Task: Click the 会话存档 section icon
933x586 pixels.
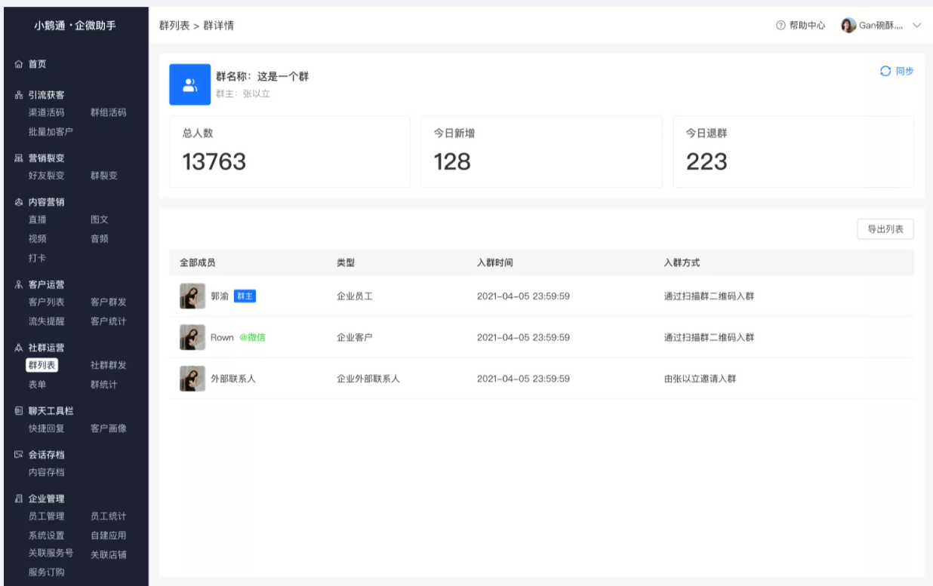Action: [19, 455]
